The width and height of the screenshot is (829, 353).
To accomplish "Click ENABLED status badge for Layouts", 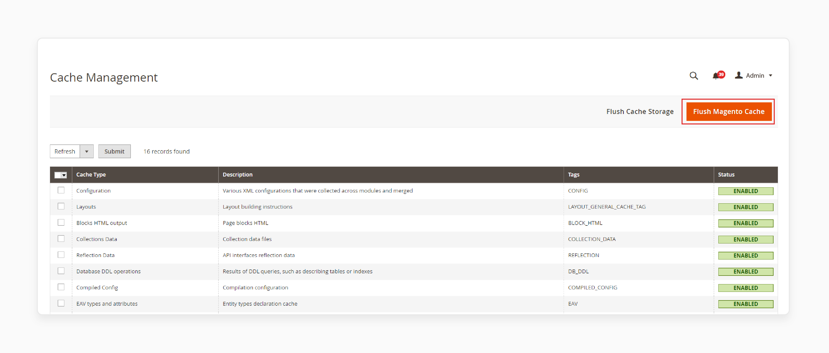I will coord(746,207).
